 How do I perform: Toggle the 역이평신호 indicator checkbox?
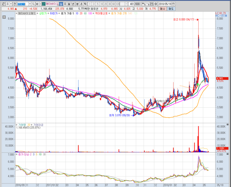[93, 13]
